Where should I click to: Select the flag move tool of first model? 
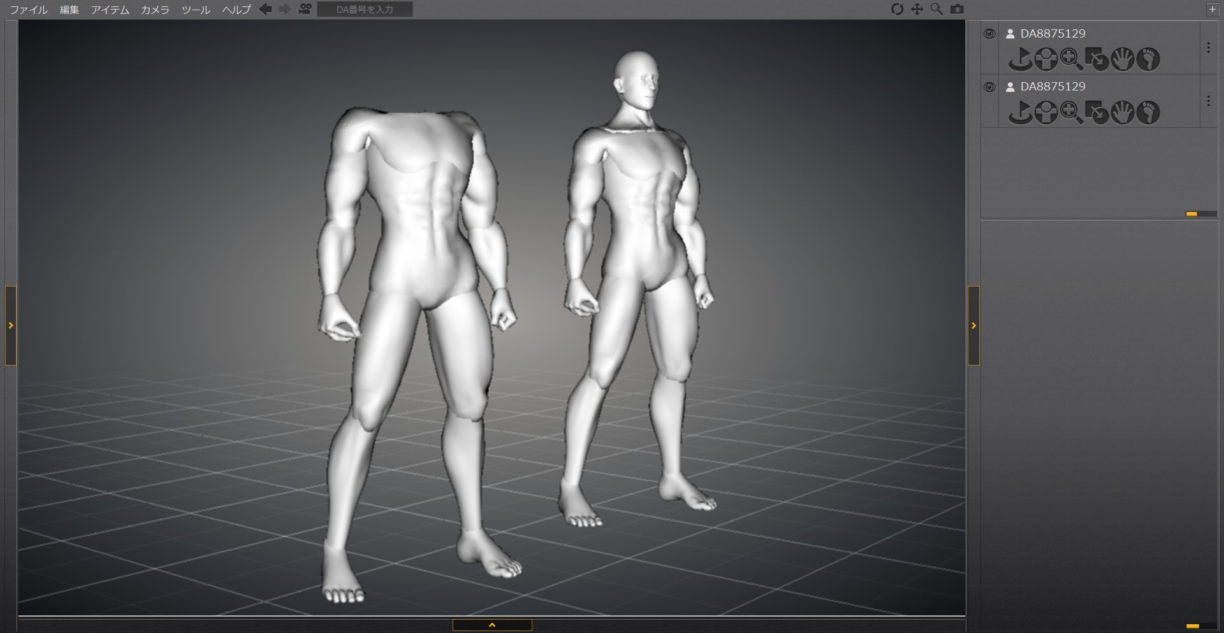[1020, 59]
